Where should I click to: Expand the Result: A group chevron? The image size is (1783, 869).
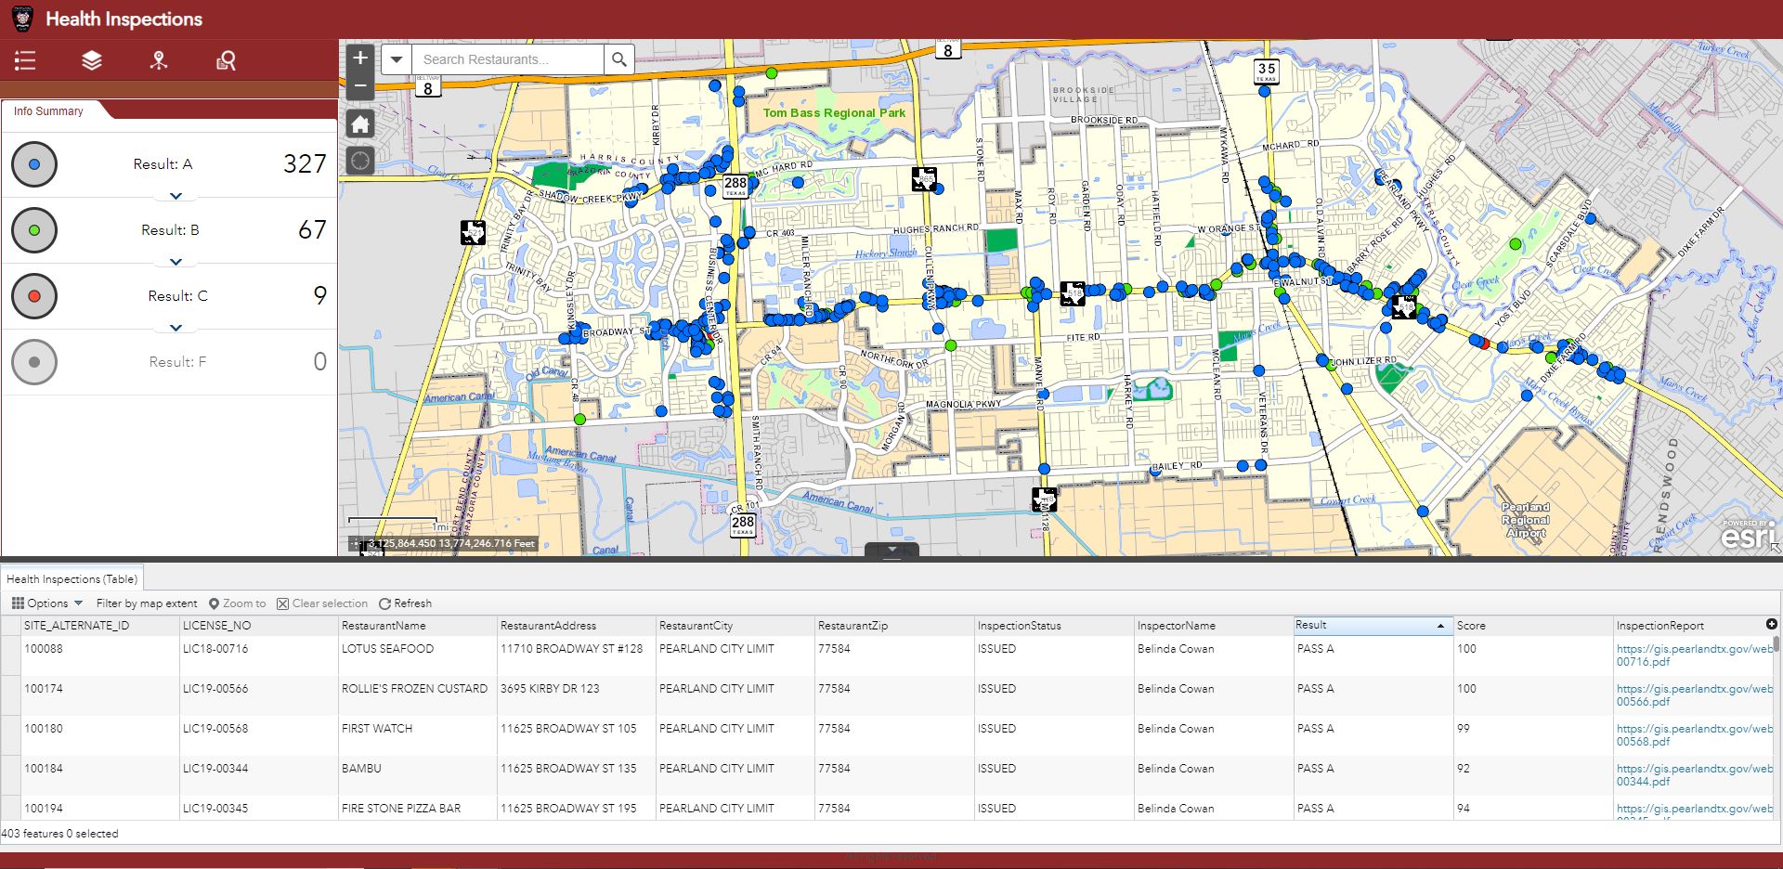pos(176,196)
